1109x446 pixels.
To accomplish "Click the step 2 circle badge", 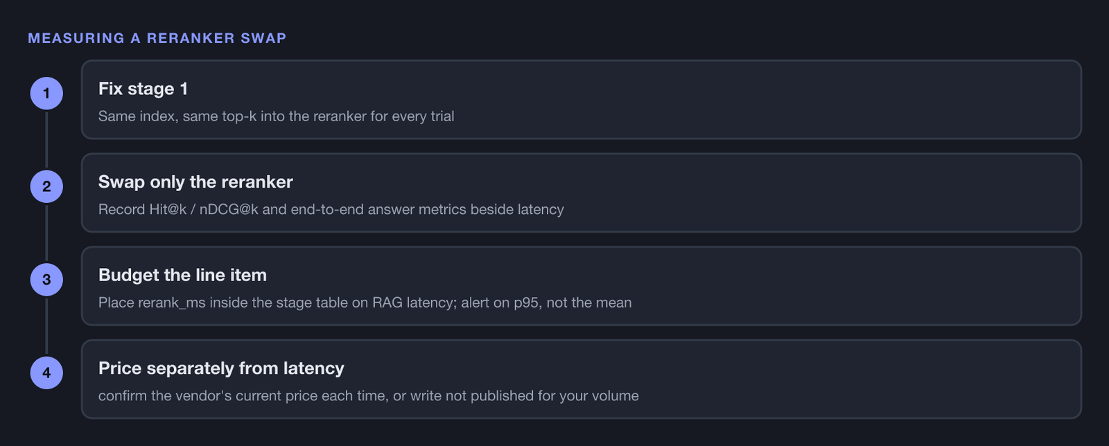I will 46,186.
